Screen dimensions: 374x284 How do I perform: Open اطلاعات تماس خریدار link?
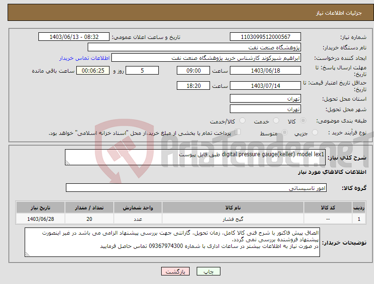pos(84,58)
